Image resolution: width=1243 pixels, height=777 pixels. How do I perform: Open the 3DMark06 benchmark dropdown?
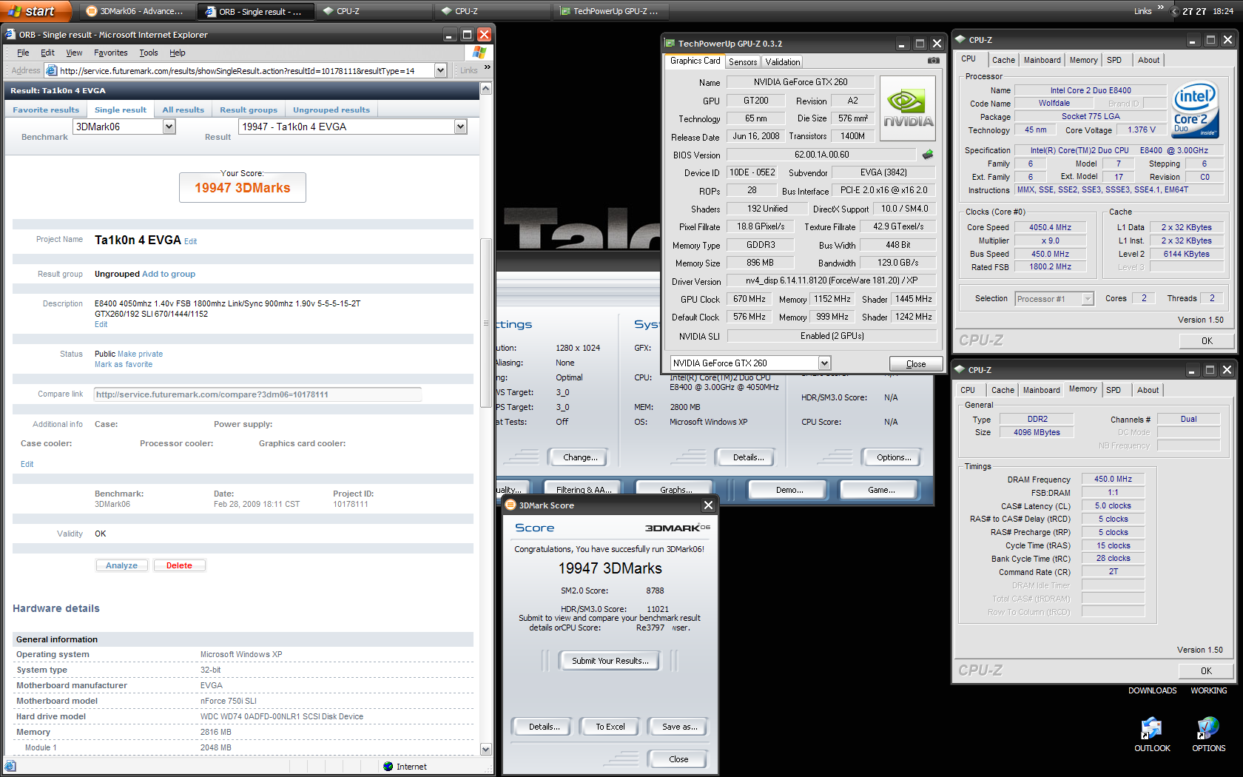[169, 127]
